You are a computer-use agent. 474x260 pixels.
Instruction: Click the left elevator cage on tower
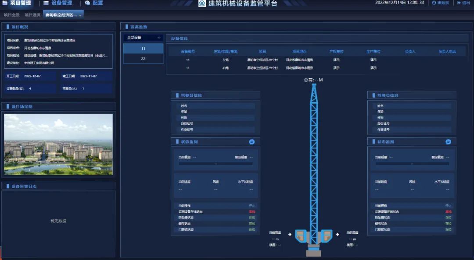[302, 236]
